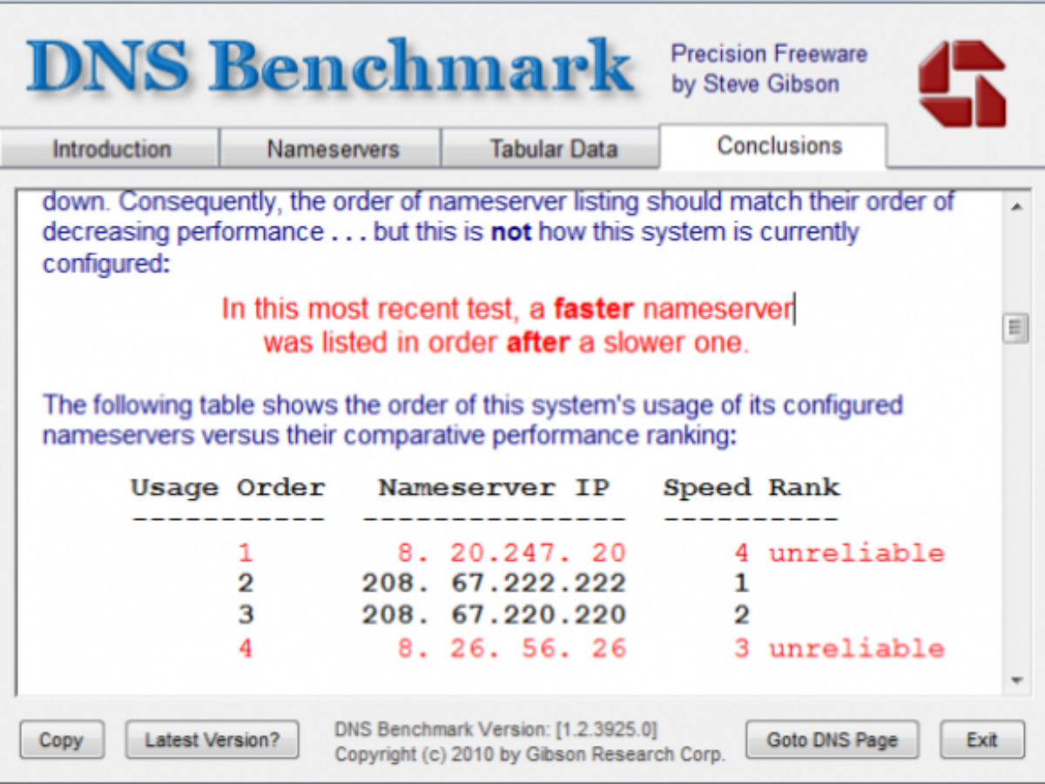1045x784 pixels.
Task: Click nameserver IP 208. 67.220.220
Action: point(494,615)
